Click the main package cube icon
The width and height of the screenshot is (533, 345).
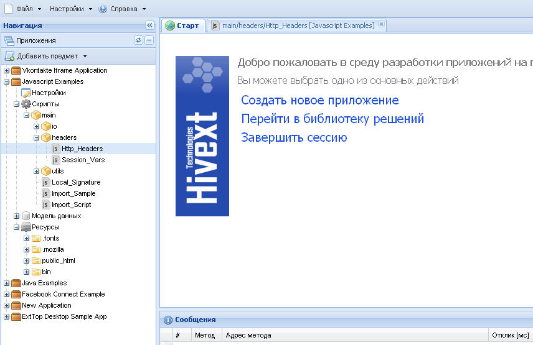tap(36, 116)
